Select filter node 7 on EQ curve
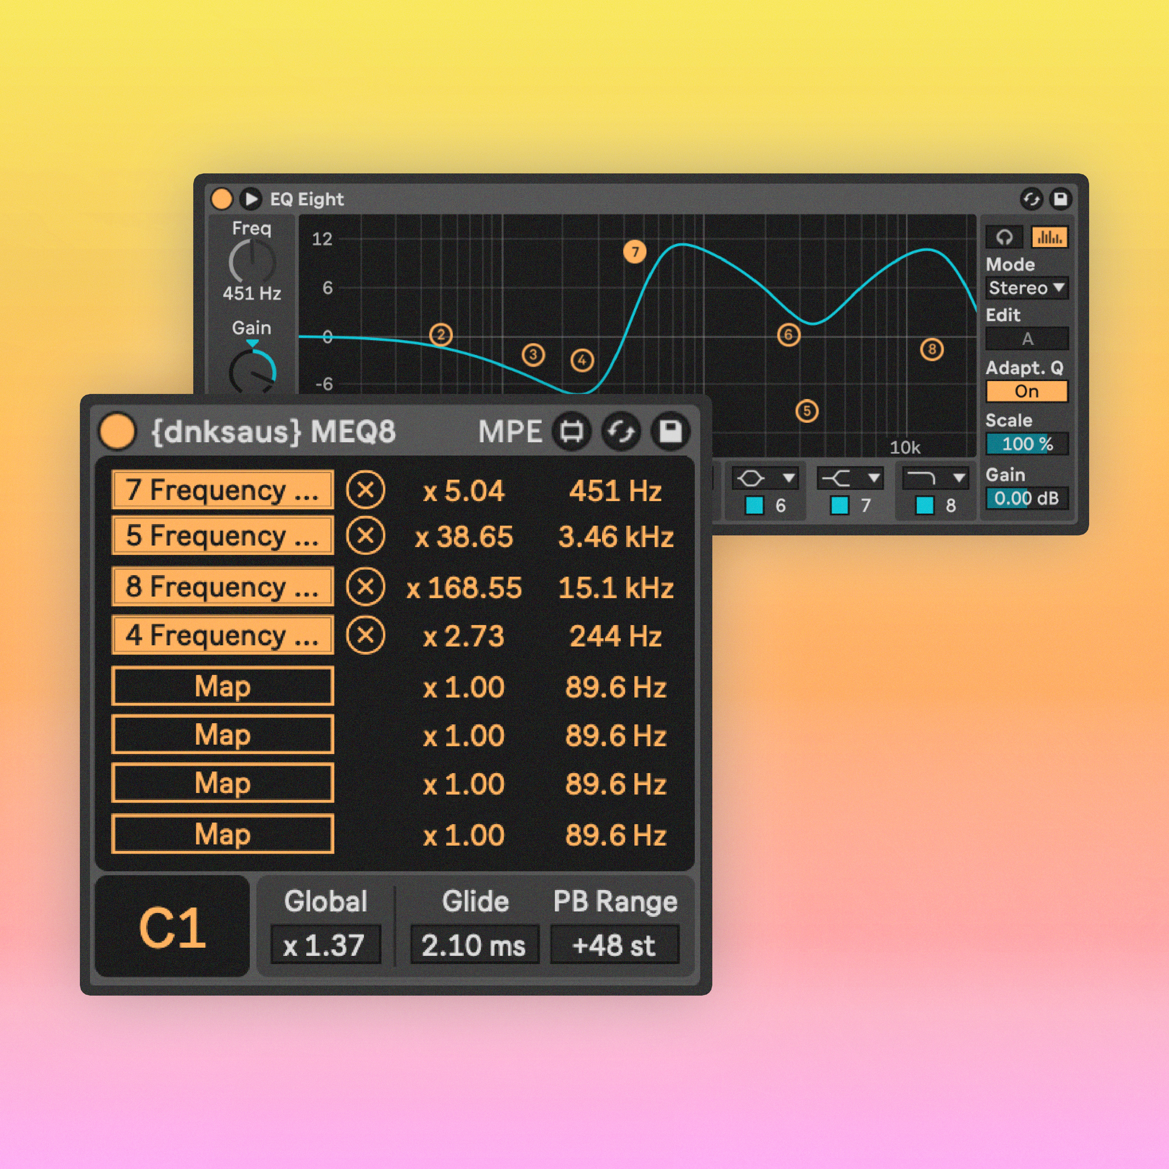 click(635, 252)
